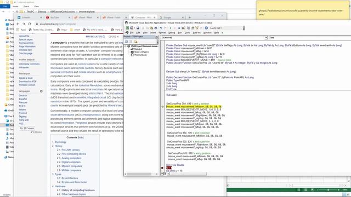Click the Project Explorer icon in VBA toolbar
Screen dimensions: 351x197
189,28
